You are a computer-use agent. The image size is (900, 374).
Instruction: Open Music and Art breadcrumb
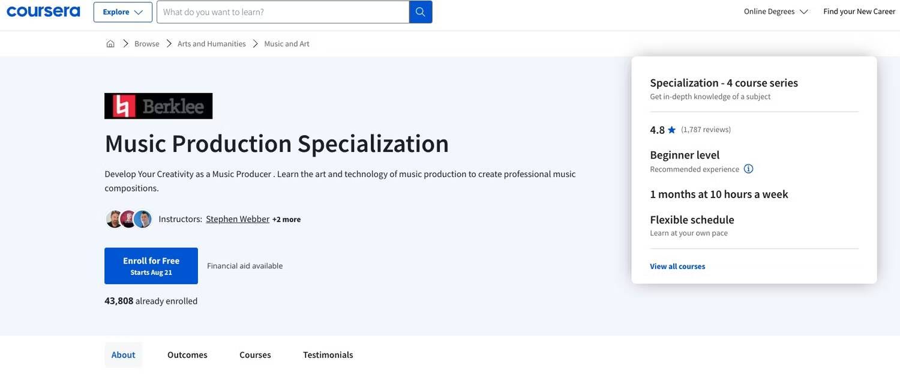coord(287,44)
